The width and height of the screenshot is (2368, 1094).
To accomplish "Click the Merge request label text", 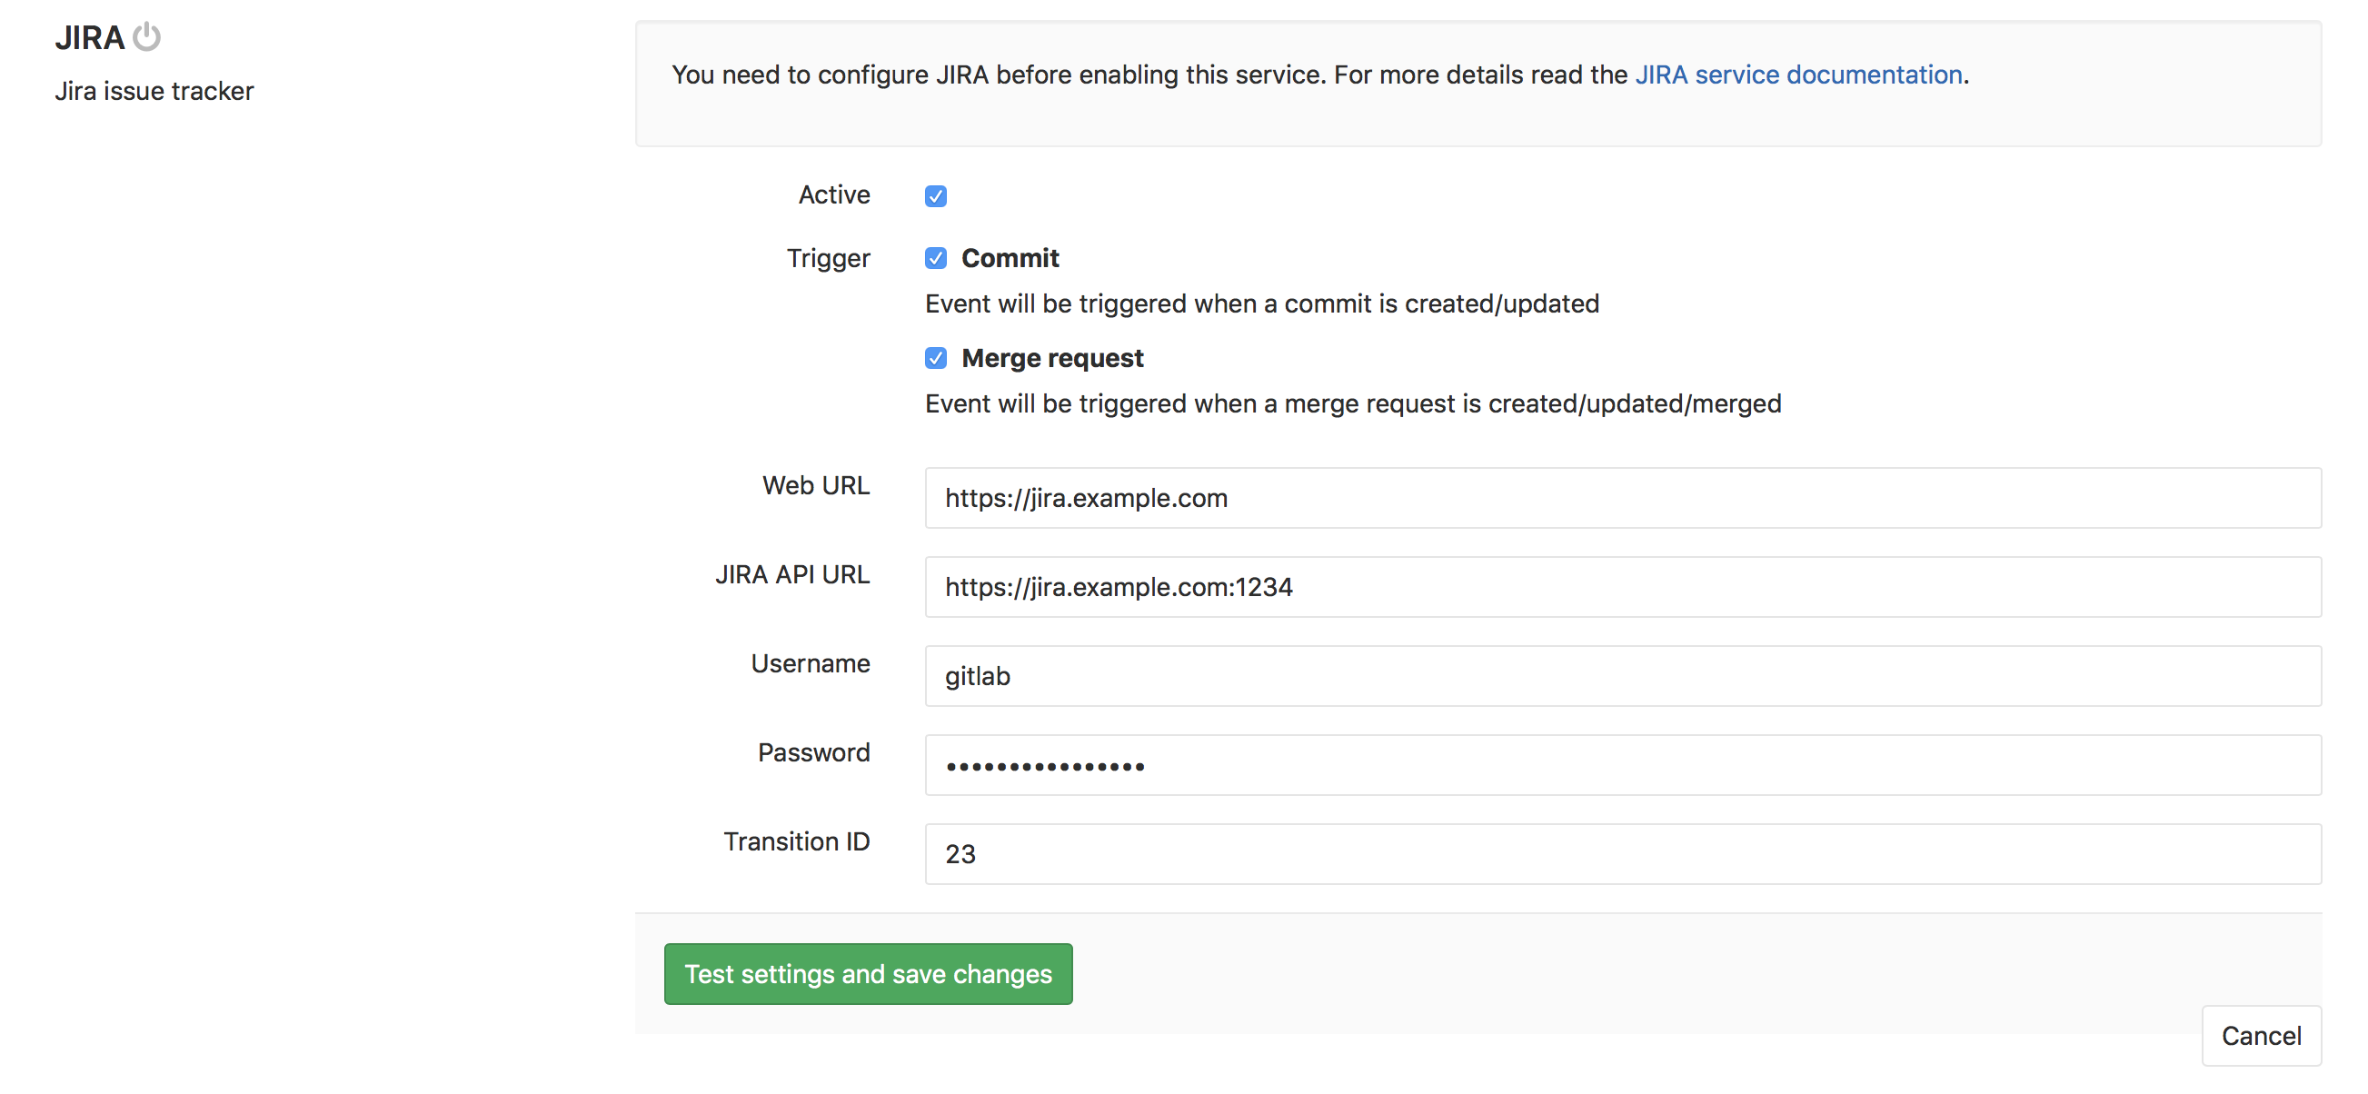I will click(1052, 358).
